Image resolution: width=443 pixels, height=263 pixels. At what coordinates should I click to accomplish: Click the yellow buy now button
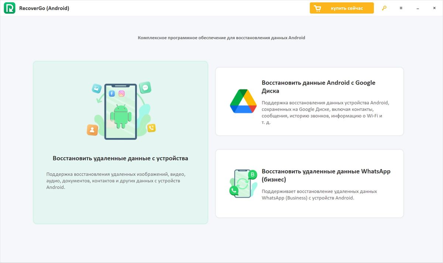tap(341, 8)
